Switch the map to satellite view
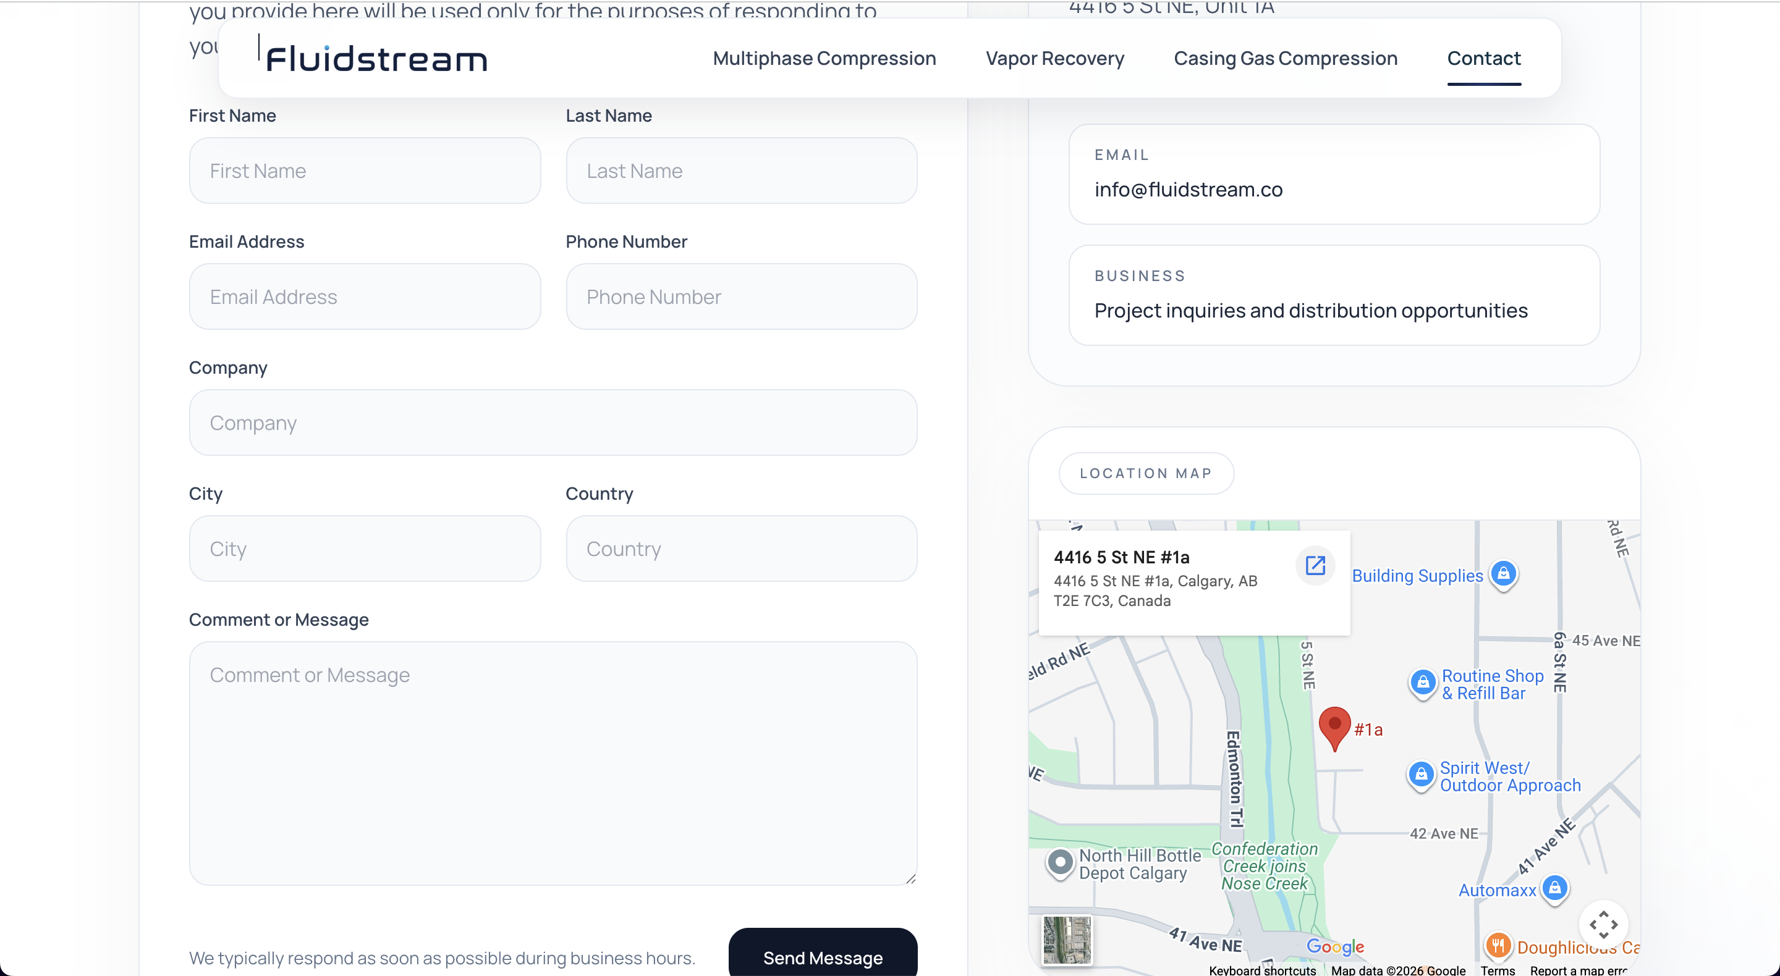The image size is (1780, 976). point(1066,940)
